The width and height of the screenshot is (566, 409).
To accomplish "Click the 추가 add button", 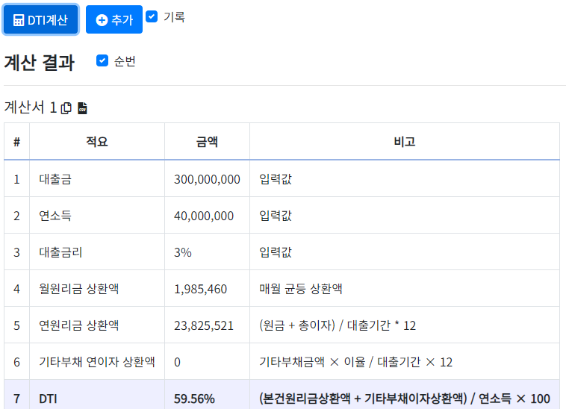I will coord(114,20).
